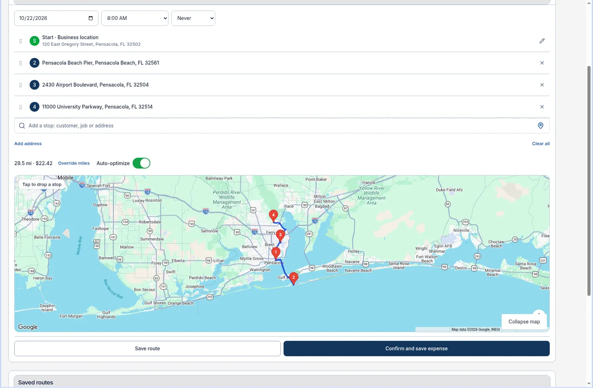Click the Clear all link
Image resolution: width=593 pixels, height=388 pixels.
click(x=541, y=144)
